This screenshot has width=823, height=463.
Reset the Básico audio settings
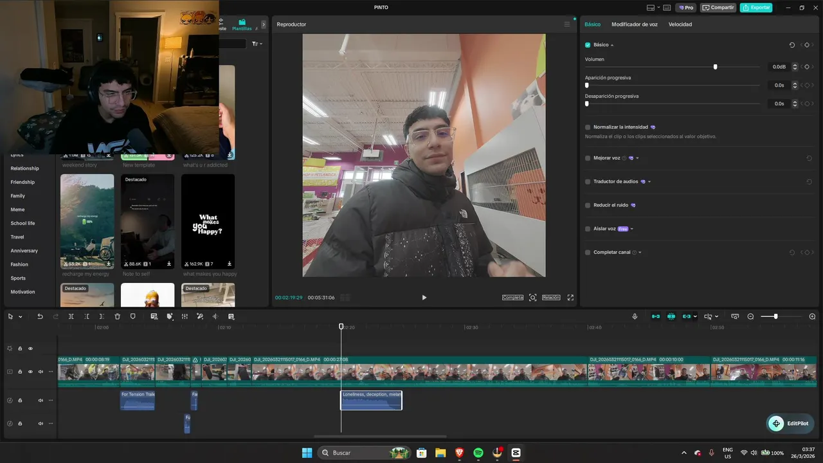[792, 45]
